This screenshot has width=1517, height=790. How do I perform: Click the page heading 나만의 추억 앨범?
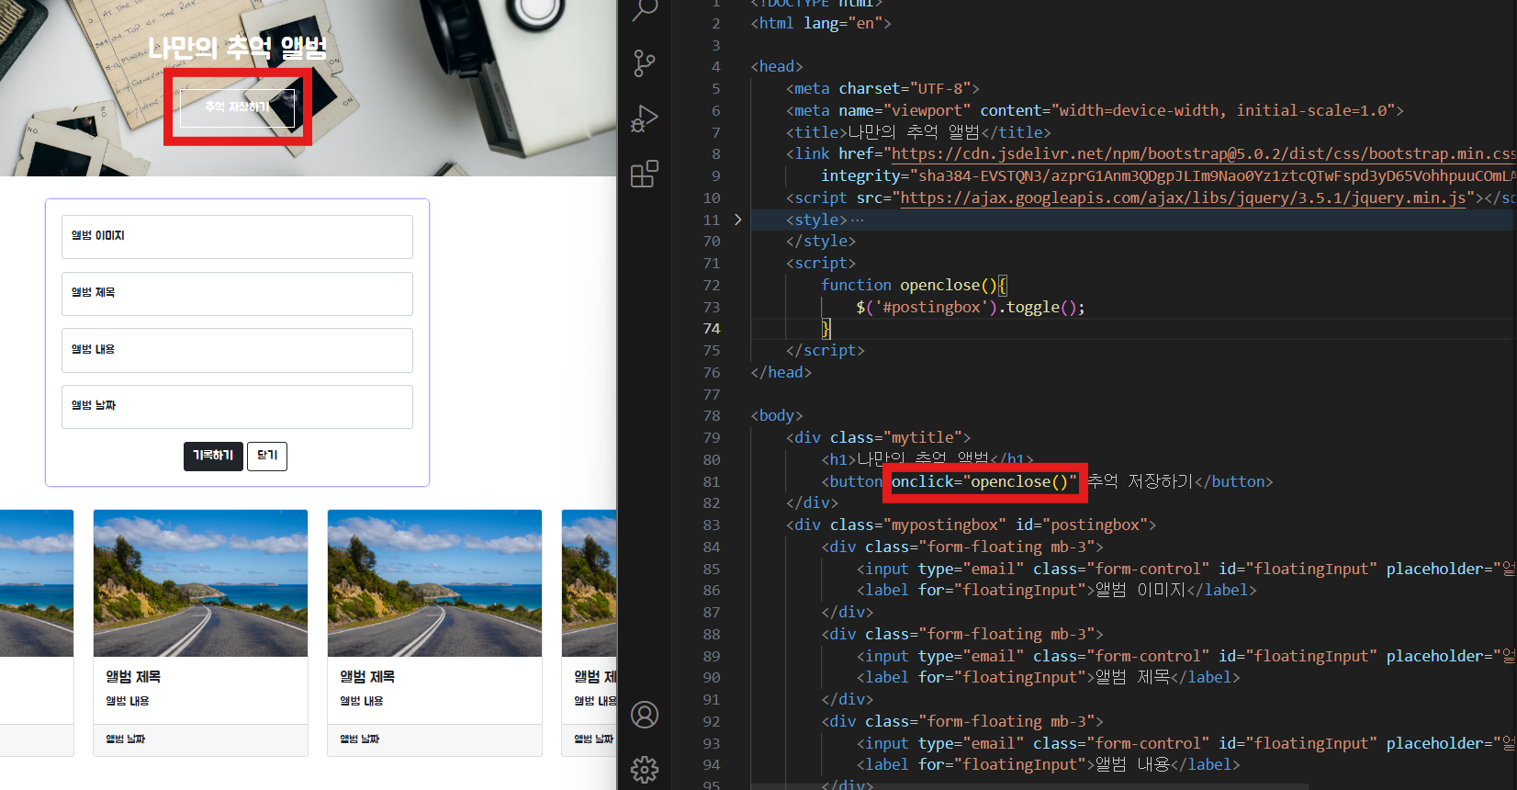tap(237, 48)
